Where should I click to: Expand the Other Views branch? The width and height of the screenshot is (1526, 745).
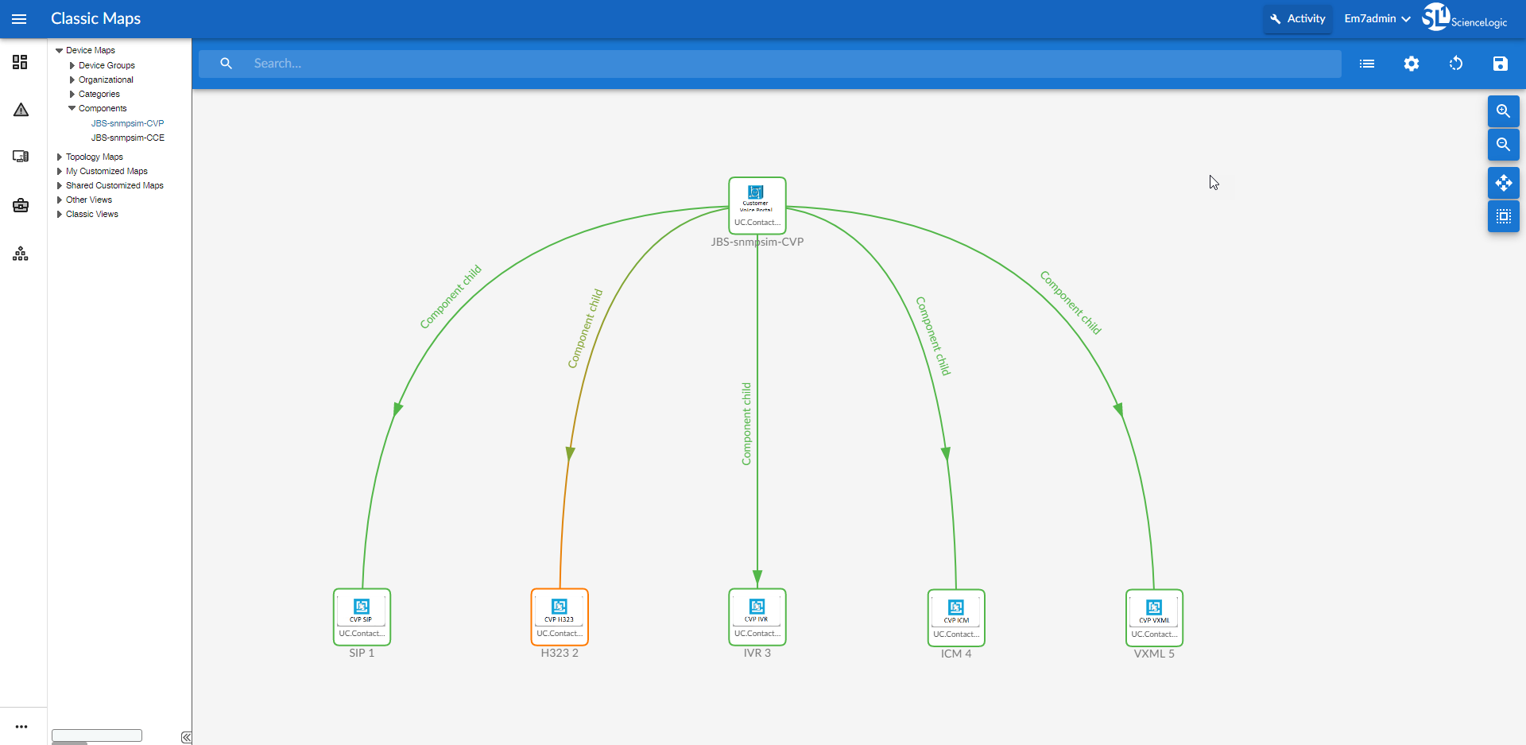pos(60,200)
